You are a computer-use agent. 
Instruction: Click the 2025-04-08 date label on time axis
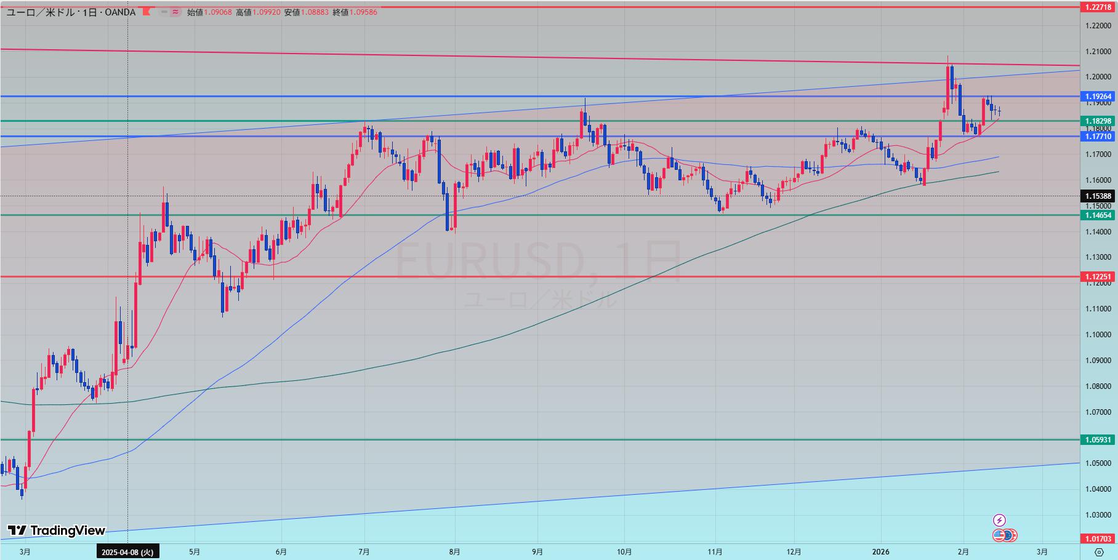[127, 552]
